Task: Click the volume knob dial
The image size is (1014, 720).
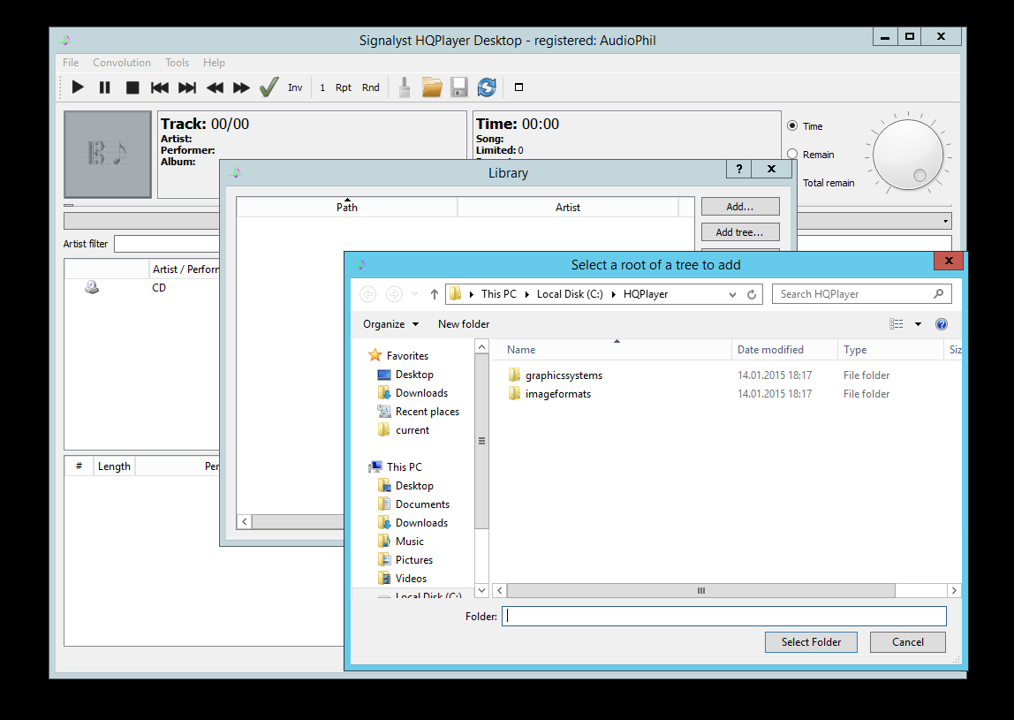Action: point(908,155)
